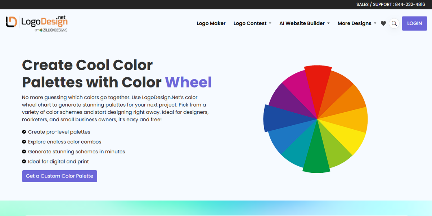The image size is (432, 216).
Task: Open the AI Website Builder dropdown
Action: [x=304, y=23]
